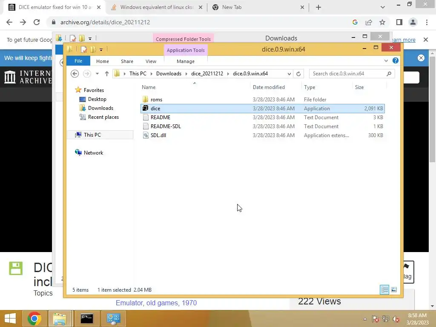
Task: Switch to the View ribbon tab
Action: coord(151,61)
